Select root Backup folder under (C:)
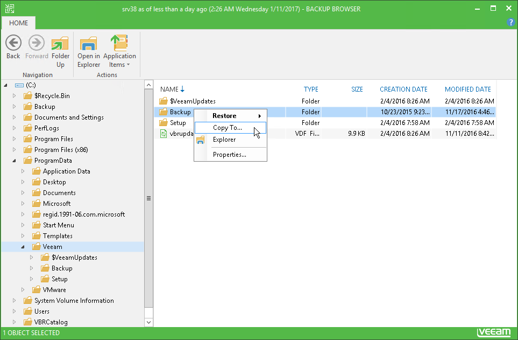Viewport: 518px width, 340px height. [45, 107]
